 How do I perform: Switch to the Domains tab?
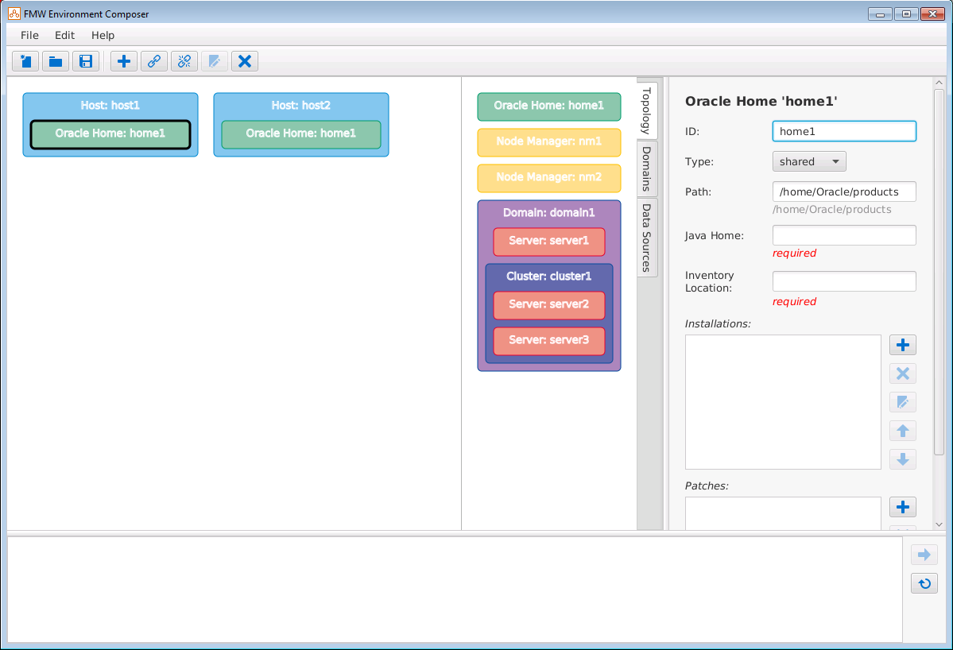point(647,169)
